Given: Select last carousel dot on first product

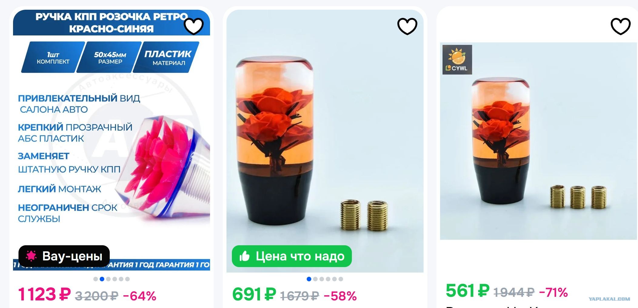Looking at the screenshot, I should point(127,279).
